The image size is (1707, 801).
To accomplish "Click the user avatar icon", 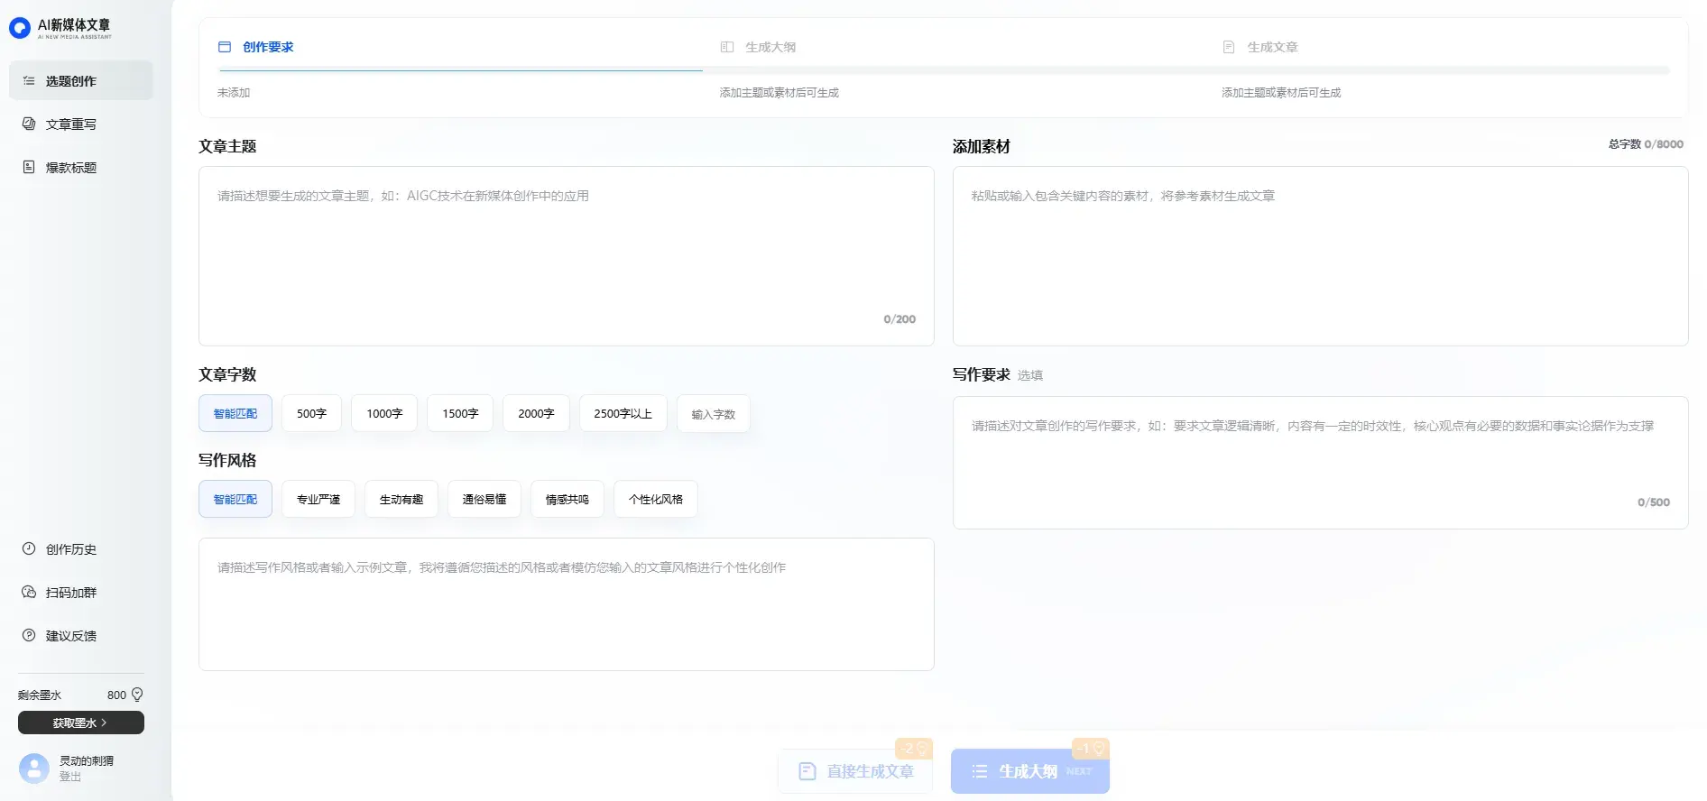I will tap(34, 769).
